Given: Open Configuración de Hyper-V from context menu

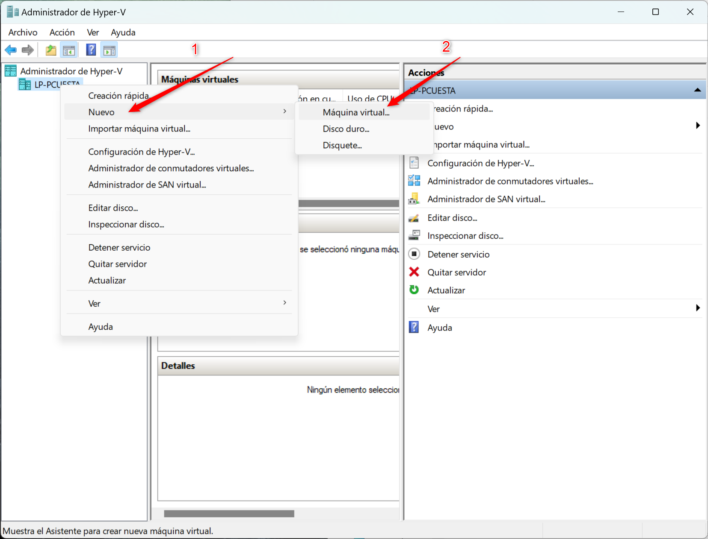Looking at the screenshot, I should click(180, 152).
